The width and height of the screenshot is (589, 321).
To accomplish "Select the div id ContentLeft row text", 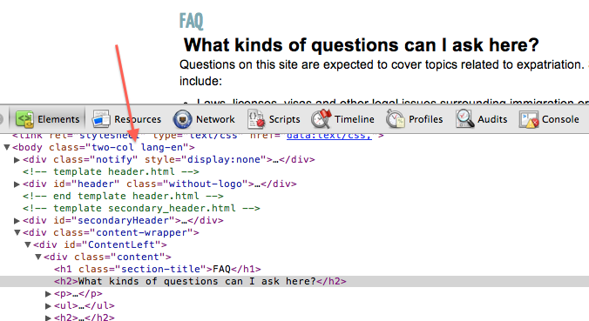I will [x=100, y=244].
